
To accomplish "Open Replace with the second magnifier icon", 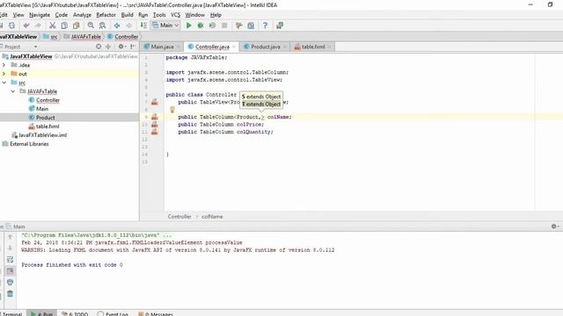I will (x=103, y=25).
